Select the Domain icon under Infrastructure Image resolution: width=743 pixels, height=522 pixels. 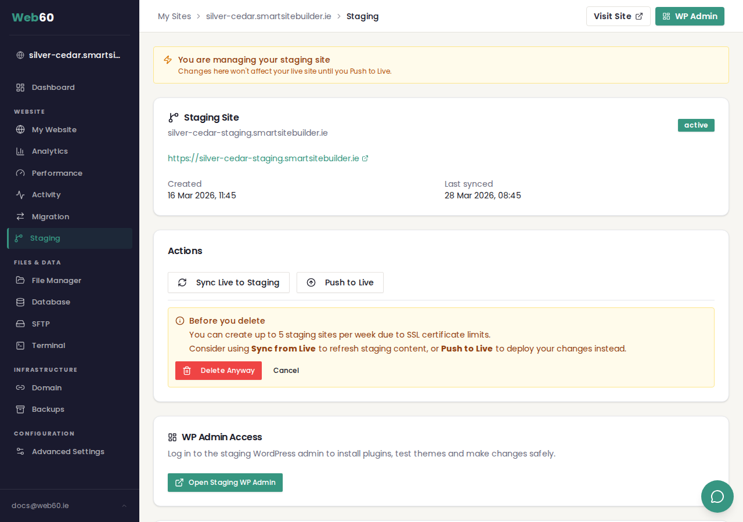point(20,387)
